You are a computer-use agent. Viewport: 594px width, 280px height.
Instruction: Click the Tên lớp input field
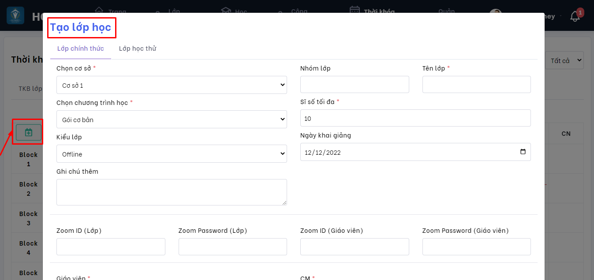[x=476, y=84]
